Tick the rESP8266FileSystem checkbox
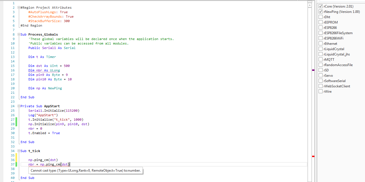The height and width of the screenshot is (182, 365). click(x=321, y=33)
